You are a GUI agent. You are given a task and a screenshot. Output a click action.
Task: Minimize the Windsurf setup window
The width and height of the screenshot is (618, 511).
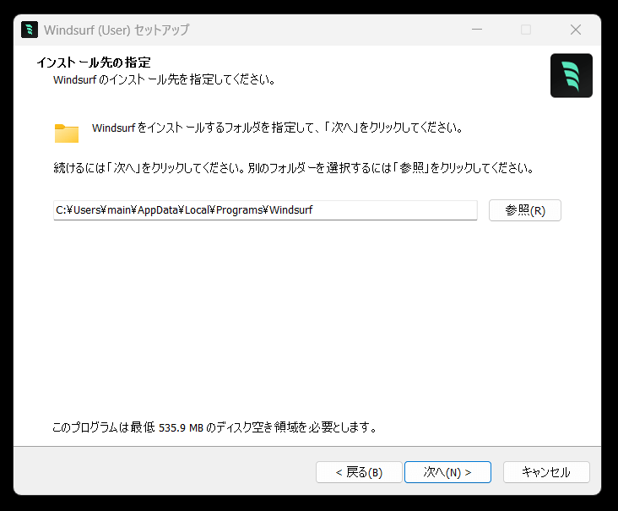tap(477, 30)
